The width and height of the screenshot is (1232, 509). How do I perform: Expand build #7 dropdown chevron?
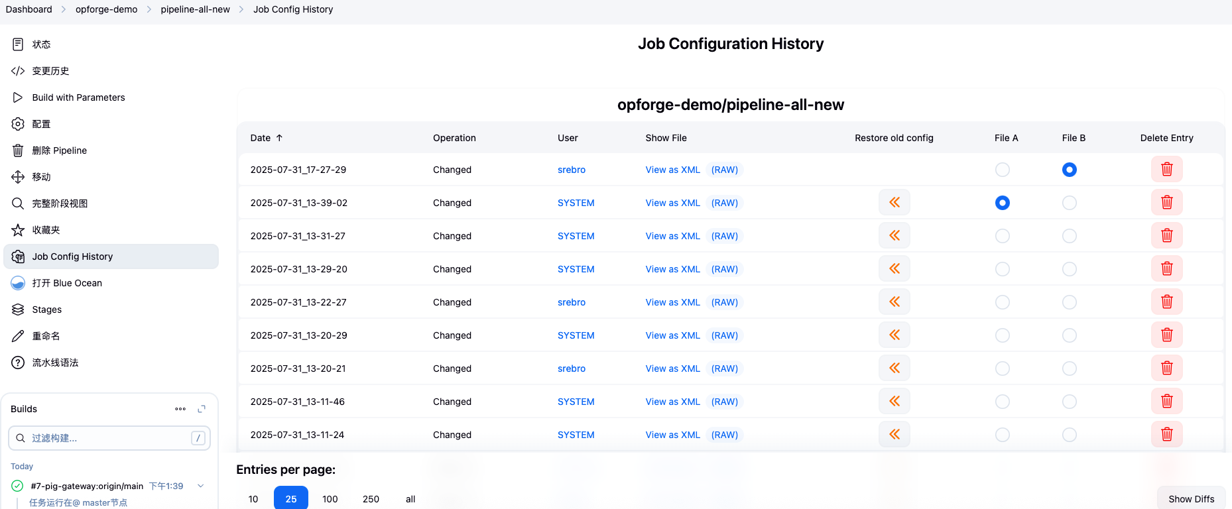(x=200, y=486)
